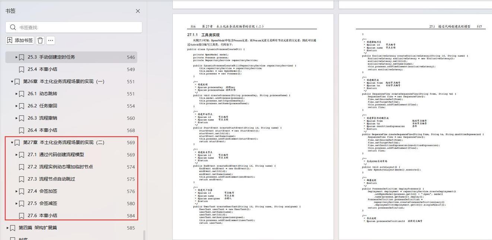
Task: Click bookmark icon beside 27.1 通过代码创建流程模型
Action: tap(22, 155)
